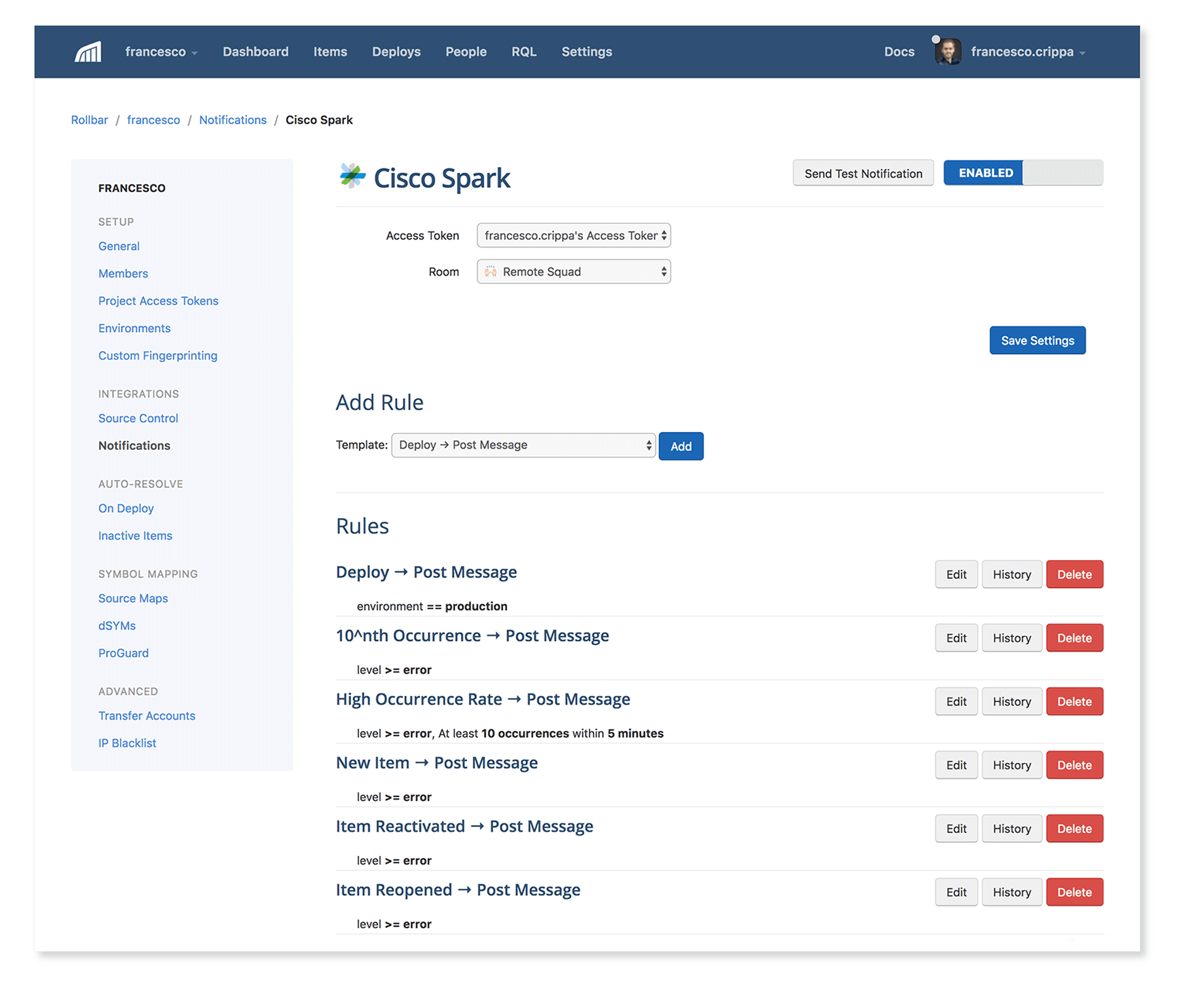
Task: Open the Source Maps link
Action: click(133, 599)
